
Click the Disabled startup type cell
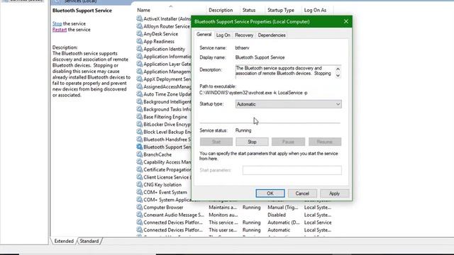coord(277,215)
